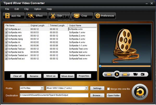The image size is (156, 105).
Task: Uncheck the Softpedia.mpeg checkbox
Action: point(7,39)
